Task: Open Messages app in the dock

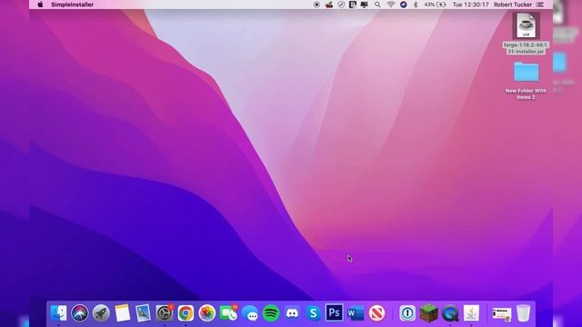Action: point(250,313)
